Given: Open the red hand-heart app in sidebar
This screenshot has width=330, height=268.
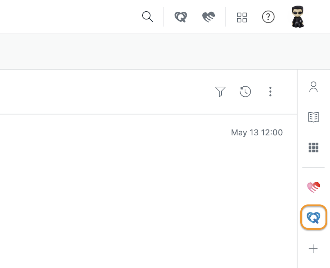Looking at the screenshot, I should click(313, 187).
